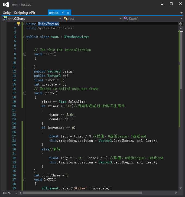Click the Start() method name on line 8
This screenshot has height=197, width=185.
click(x=50, y=54)
